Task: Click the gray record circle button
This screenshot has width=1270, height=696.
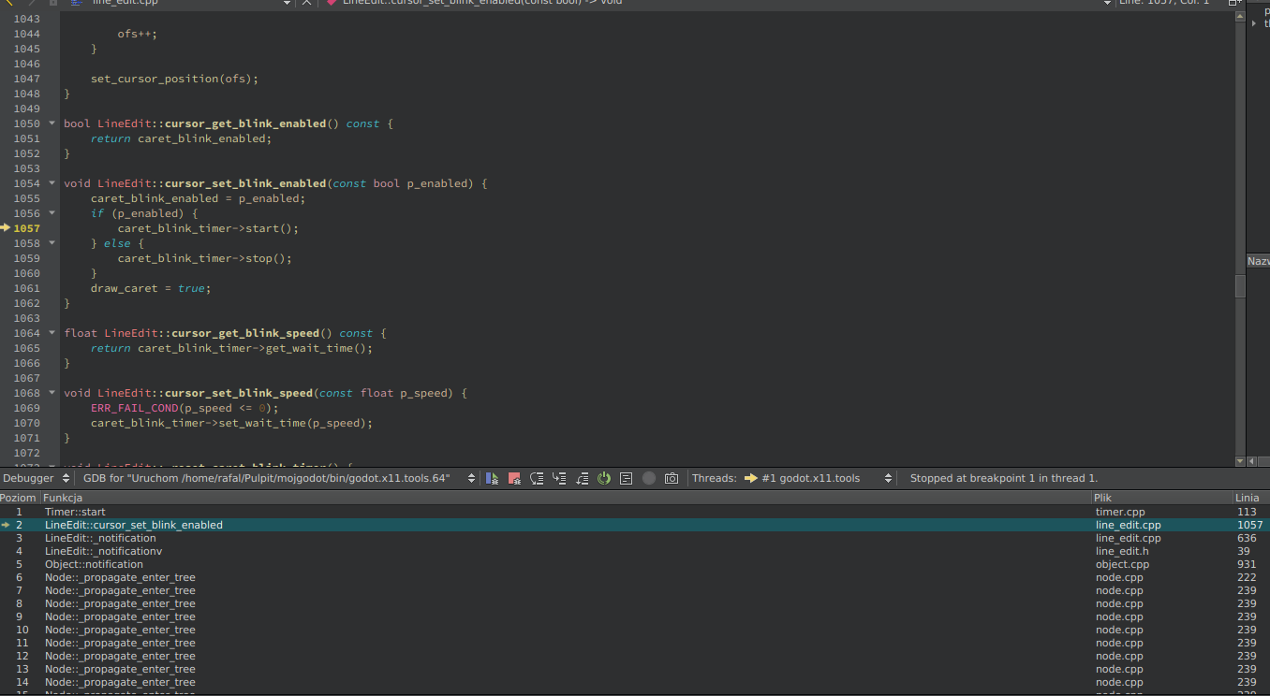Action: point(649,478)
